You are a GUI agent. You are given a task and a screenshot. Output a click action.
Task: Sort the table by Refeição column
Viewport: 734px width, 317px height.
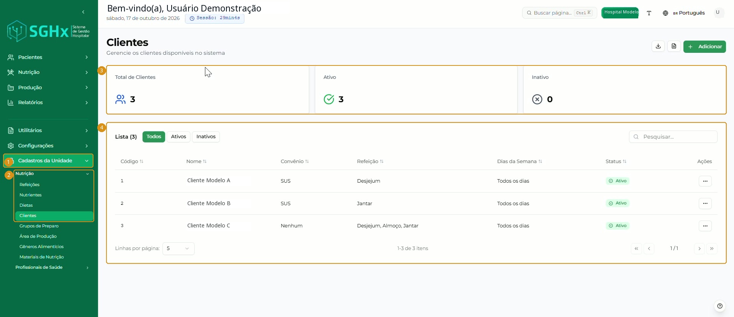click(x=370, y=162)
